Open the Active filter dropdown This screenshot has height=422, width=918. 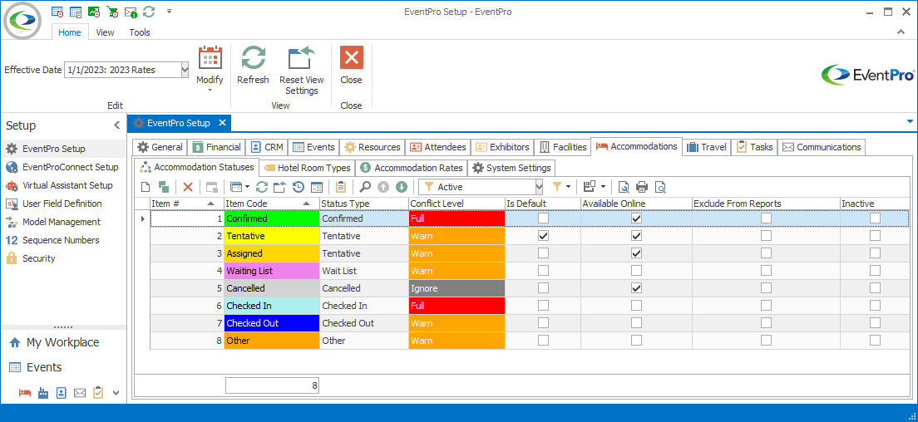539,187
